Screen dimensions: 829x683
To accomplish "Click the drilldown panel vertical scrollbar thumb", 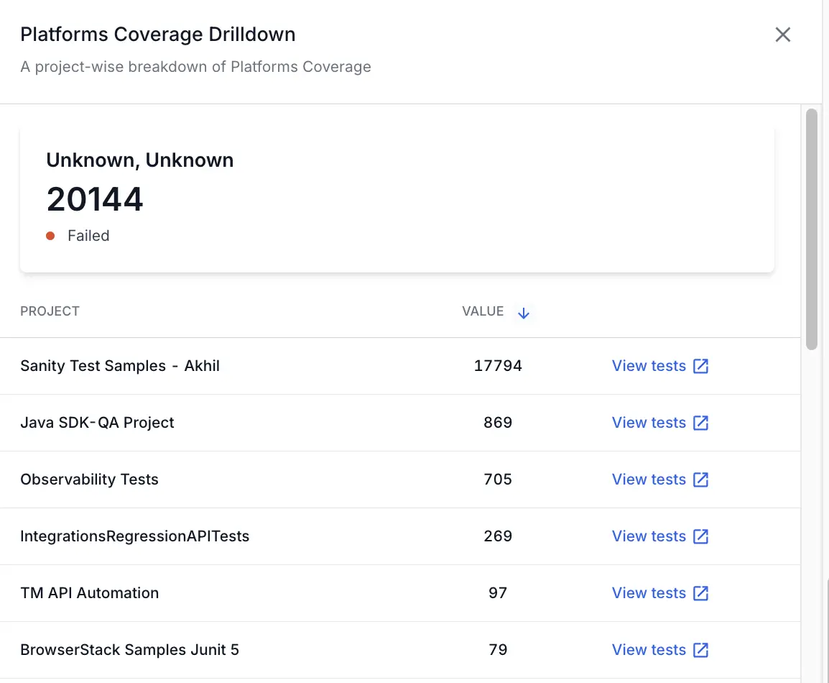I will 812,229.
